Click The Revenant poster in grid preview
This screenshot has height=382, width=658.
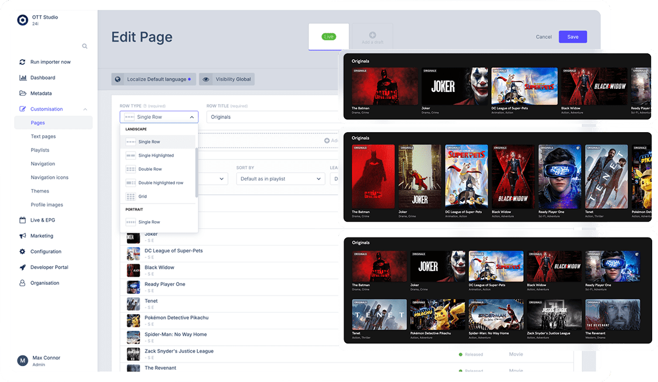[x=613, y=315]
